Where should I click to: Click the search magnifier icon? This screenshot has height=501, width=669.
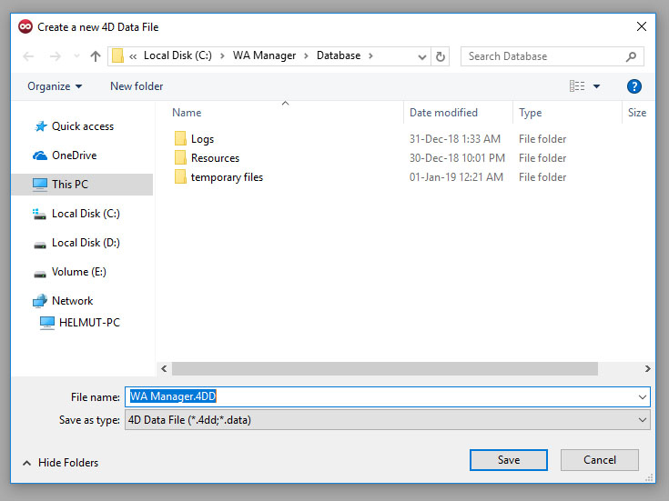tap(631, 56)
